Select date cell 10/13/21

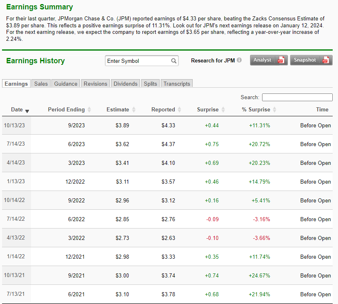coord(14,275)
